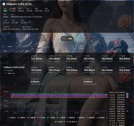Click the 北京联通 156.94ms card
The height and width of the screenshot is (126, 134).
(x=90, y=70)
